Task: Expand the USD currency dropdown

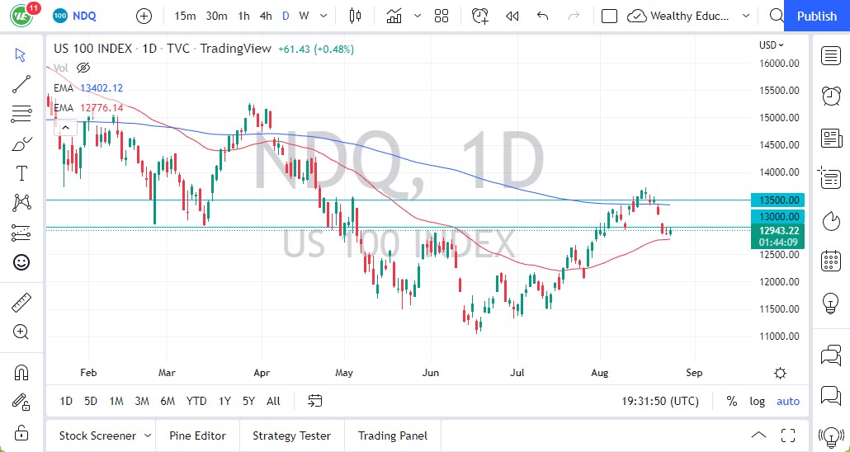Action: 772,45
